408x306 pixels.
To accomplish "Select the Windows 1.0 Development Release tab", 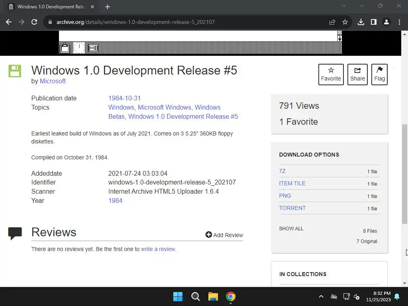I will click(51, 7).
